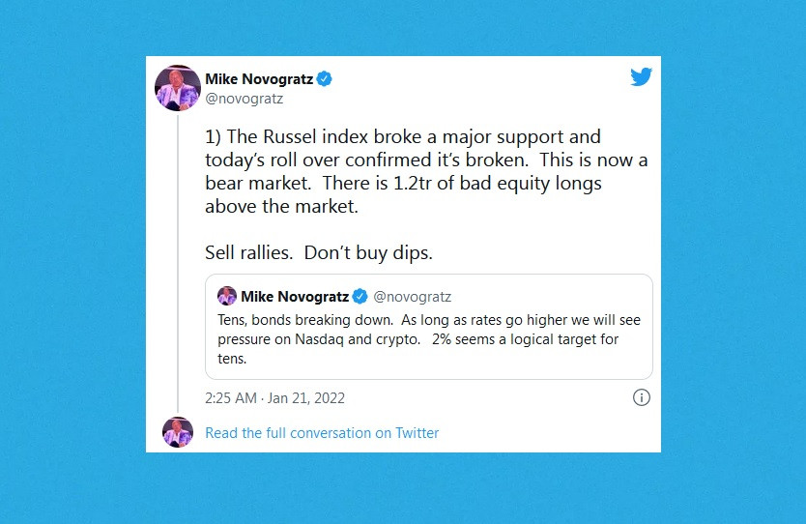This screenshot has width=806, height=524.
Task: Open the quoted tweet starting Tens, bonds breaking down
Action: 429,327
